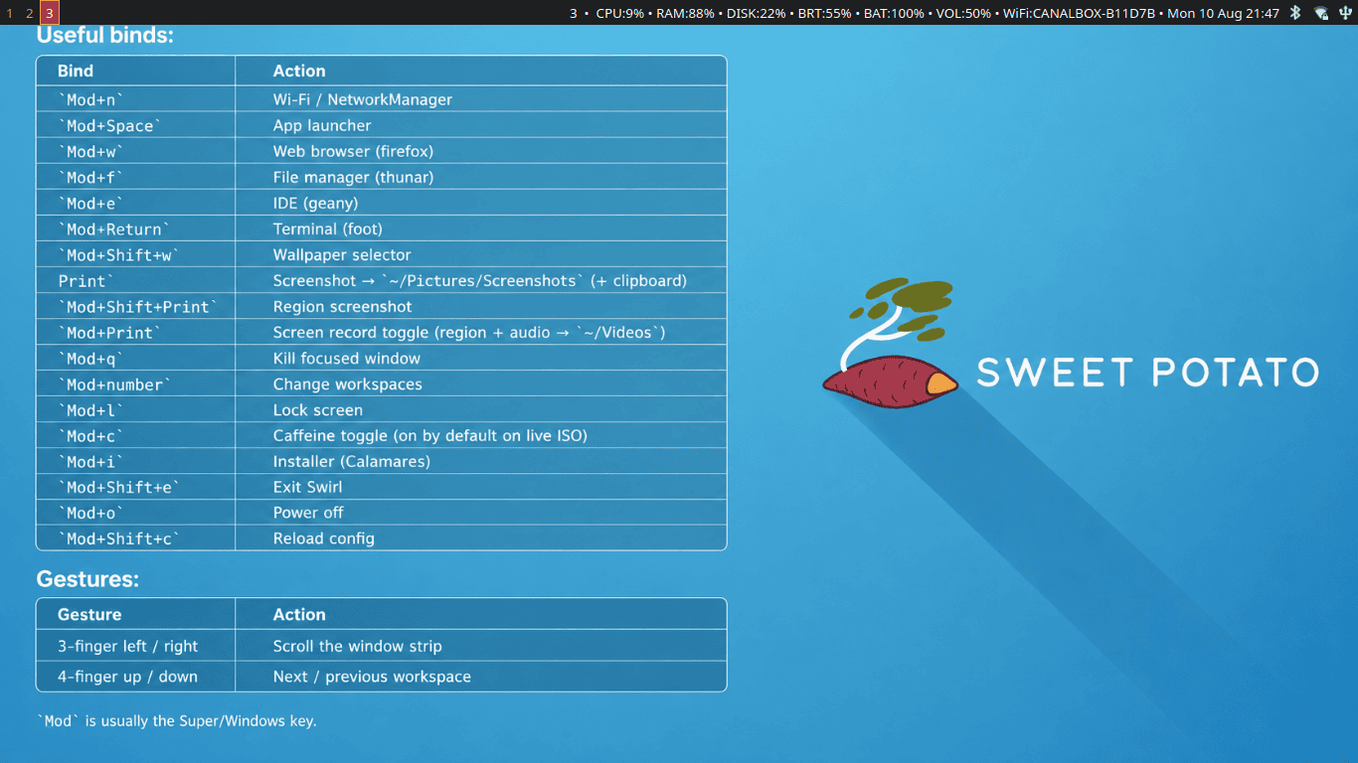
Task: Click the WiFi:CANALBOX-B11D7B status entry
Action: pyautogui.click(x=1079, y=13)
